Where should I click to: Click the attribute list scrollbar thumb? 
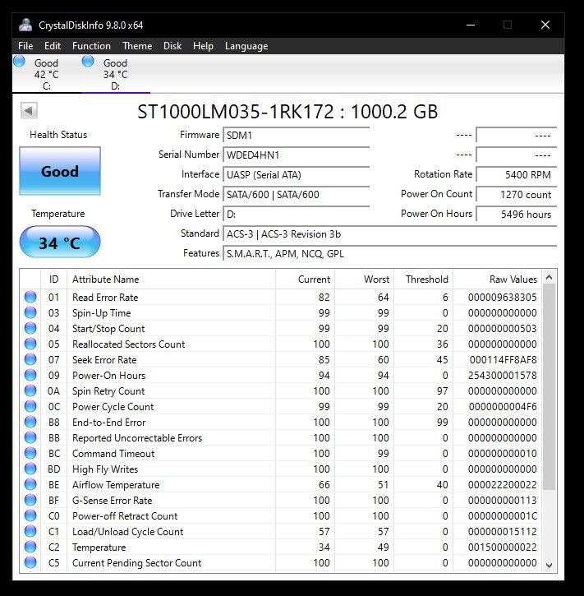(x=549, y=387)
